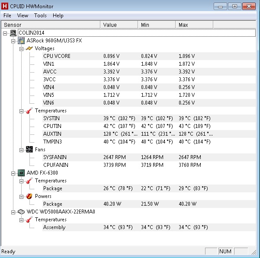Click the Max column header
The height and width of the screenshot is (258, 260).
coord(194,25)
